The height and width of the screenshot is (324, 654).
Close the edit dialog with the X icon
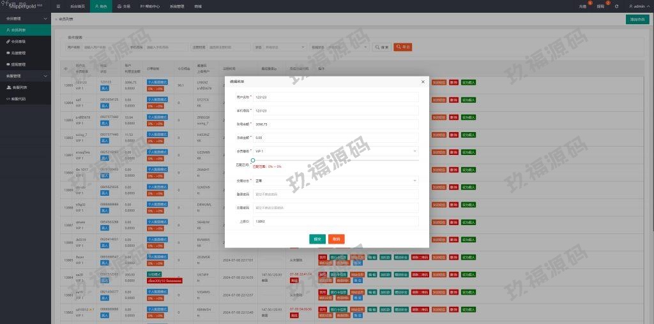tap(423, 82)
